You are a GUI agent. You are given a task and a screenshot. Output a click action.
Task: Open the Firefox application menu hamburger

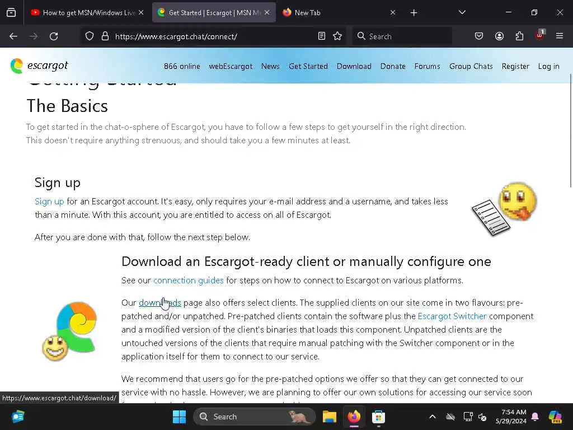(560, 36)
